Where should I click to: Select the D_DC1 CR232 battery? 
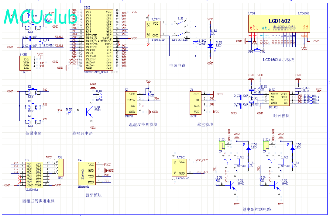click(298, 89)
